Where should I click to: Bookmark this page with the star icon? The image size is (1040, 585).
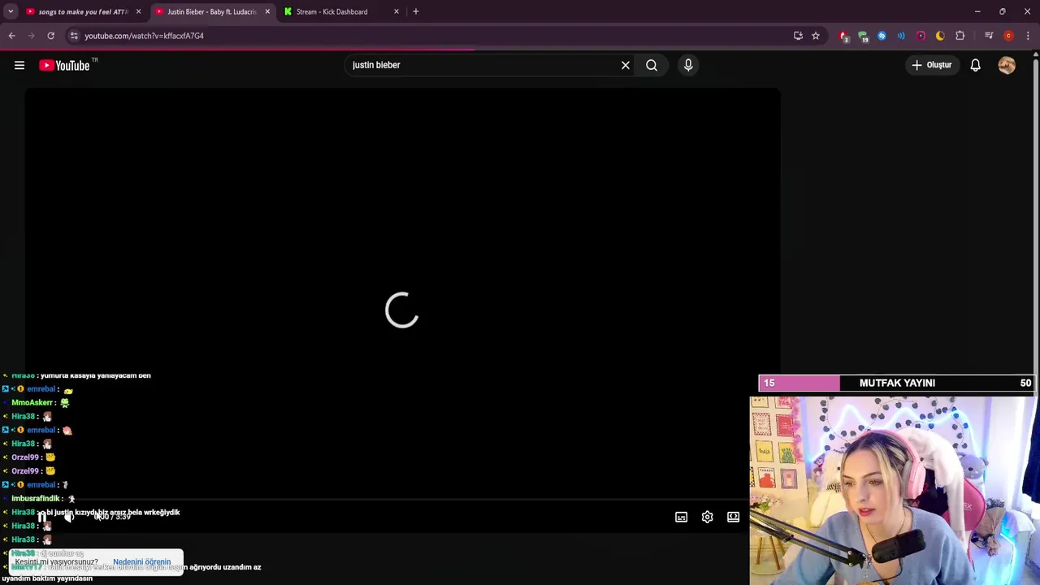(x=816, y=36)
